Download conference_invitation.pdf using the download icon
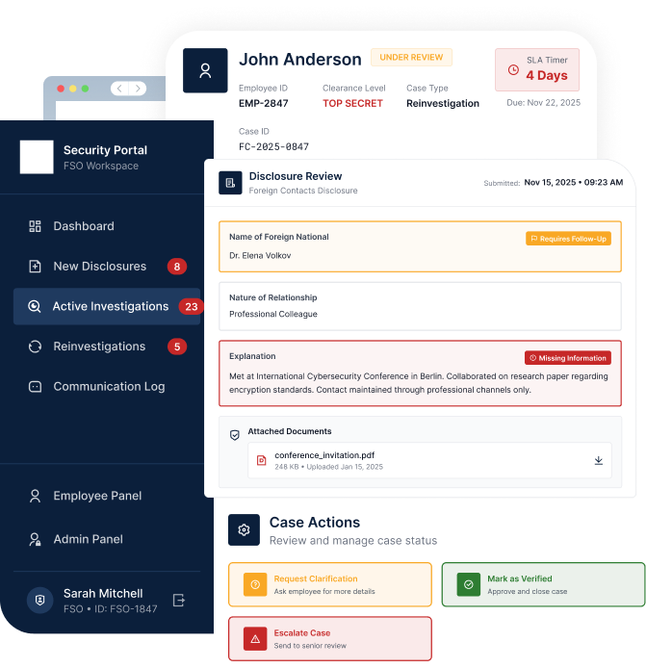The width and height of the screenshot is (646, 668). tap(598, 461)
